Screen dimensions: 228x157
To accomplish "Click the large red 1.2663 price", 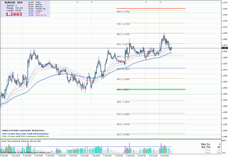I will click(x=14, y=14).
